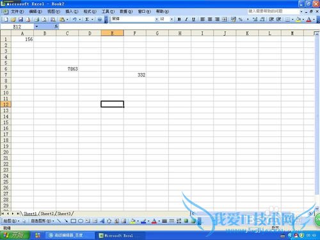Viewport: 320px width, 240px height.
Task: Click Merge and Center icon
Action: 225,19
